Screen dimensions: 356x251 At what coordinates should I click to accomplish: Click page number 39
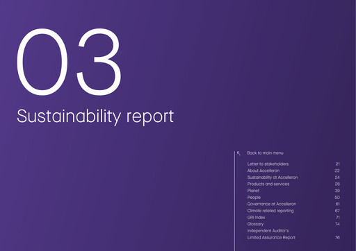[337, 191]
